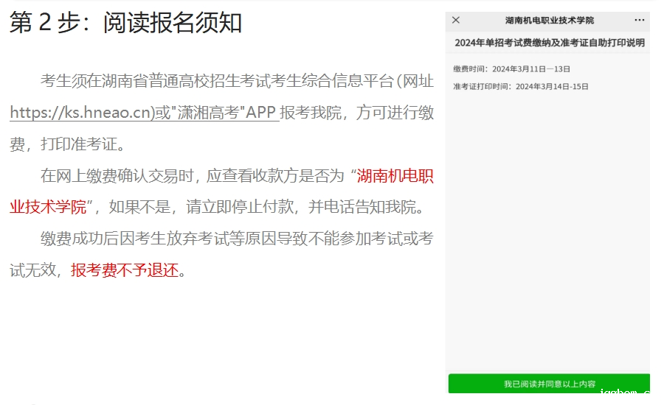Viewport: 664px width, 405px height.
Task: Click the 缴费时间 2024年3月11日—13日 line
Action: [511, 69]
